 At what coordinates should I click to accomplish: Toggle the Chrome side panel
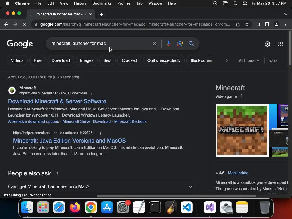(x=267, y=24)
